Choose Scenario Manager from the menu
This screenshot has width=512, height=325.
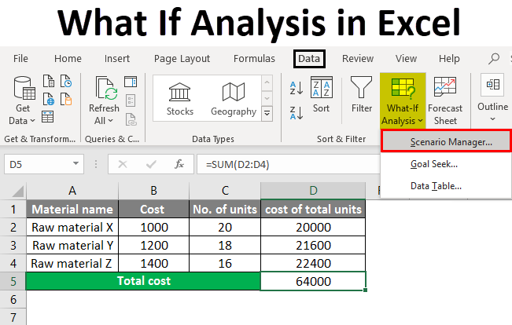pyautogui.click(x=451, y=142)
